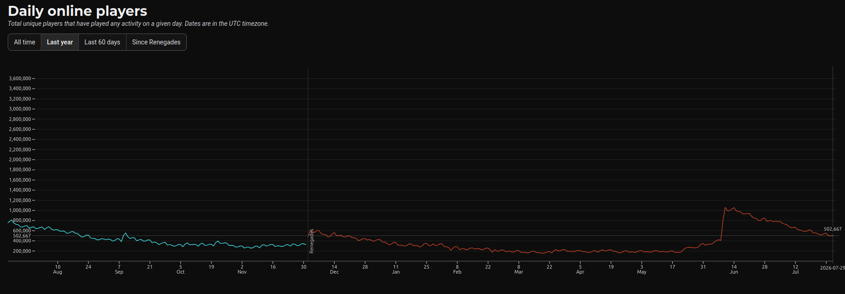Click the 2,800,000 y-axis label
Viewport: 845px width, 294px height.
20,119
